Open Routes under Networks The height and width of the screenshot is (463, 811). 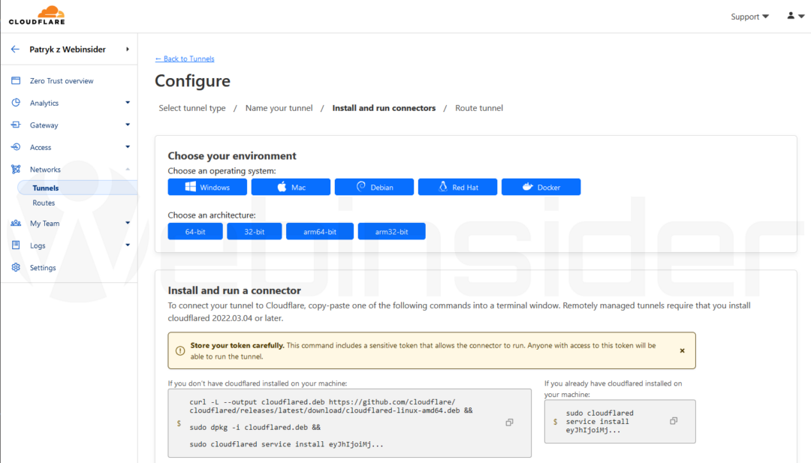pos(44,203)
